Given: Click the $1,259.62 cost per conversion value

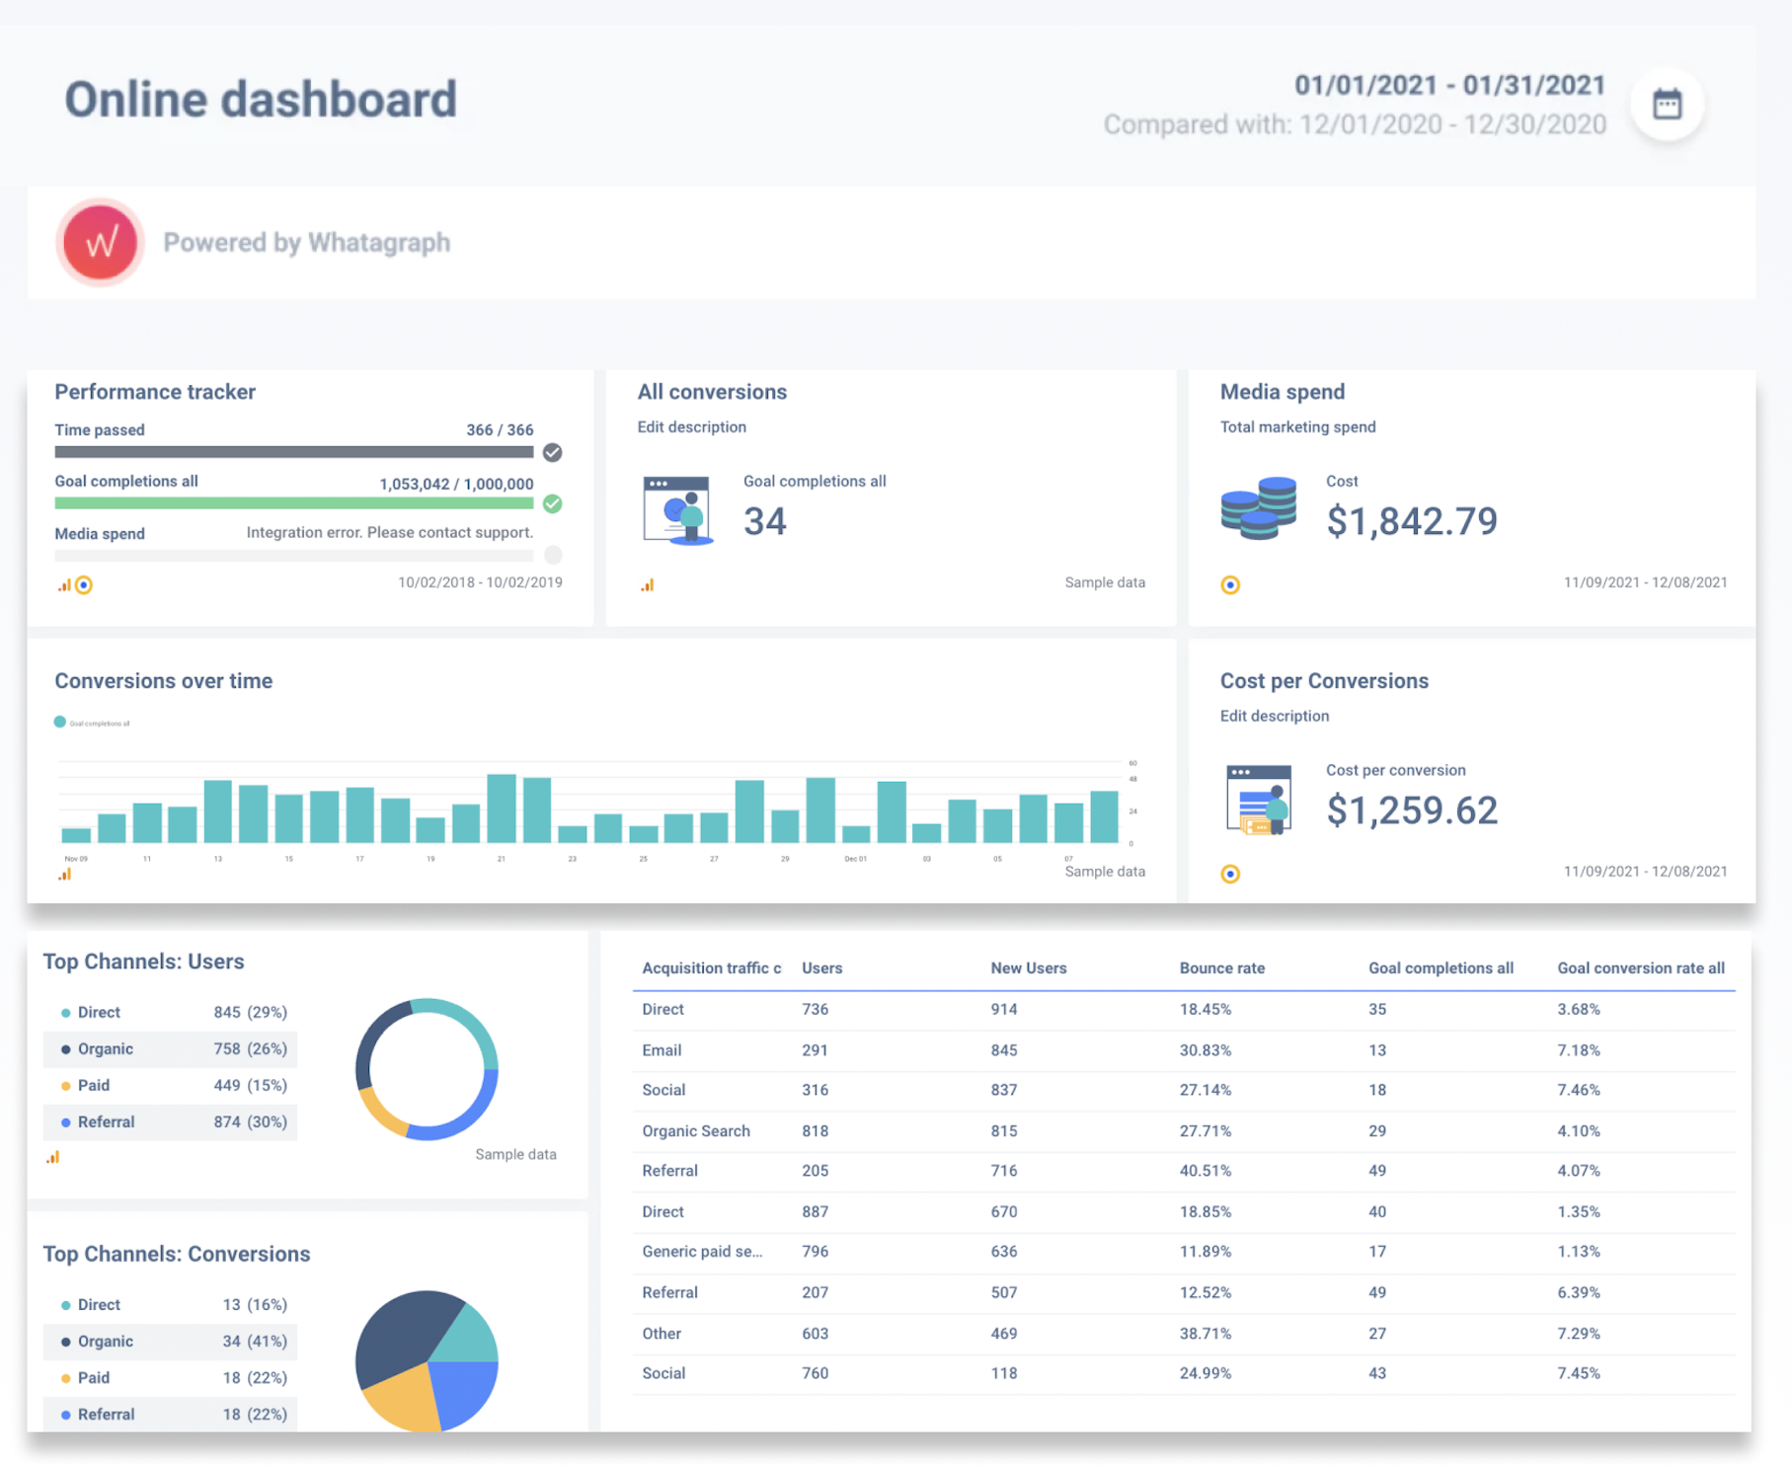Looking at the screenshot, I should click(x=1412, y=810).
